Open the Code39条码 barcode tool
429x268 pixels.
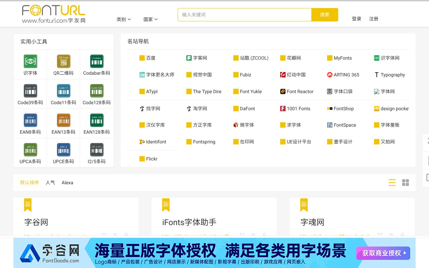pos(30,94)
